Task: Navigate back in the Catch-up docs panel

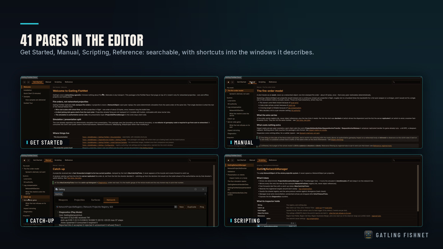Action: pyautogui.click(x=24, y=160)
